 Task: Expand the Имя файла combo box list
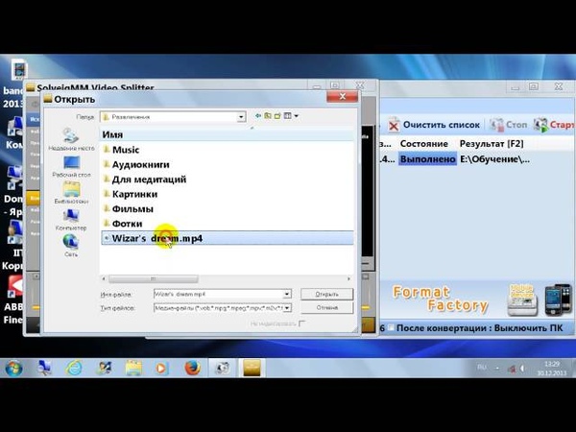click(x=286, y=294)
